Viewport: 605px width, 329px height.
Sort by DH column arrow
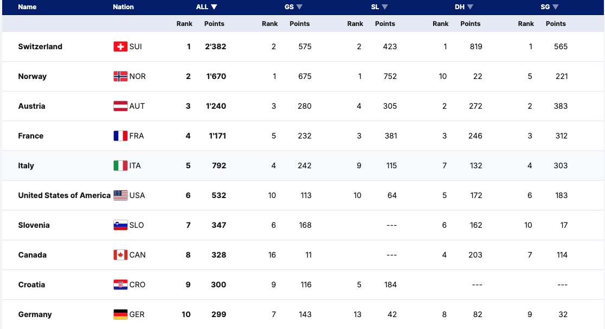click(470, 7)
